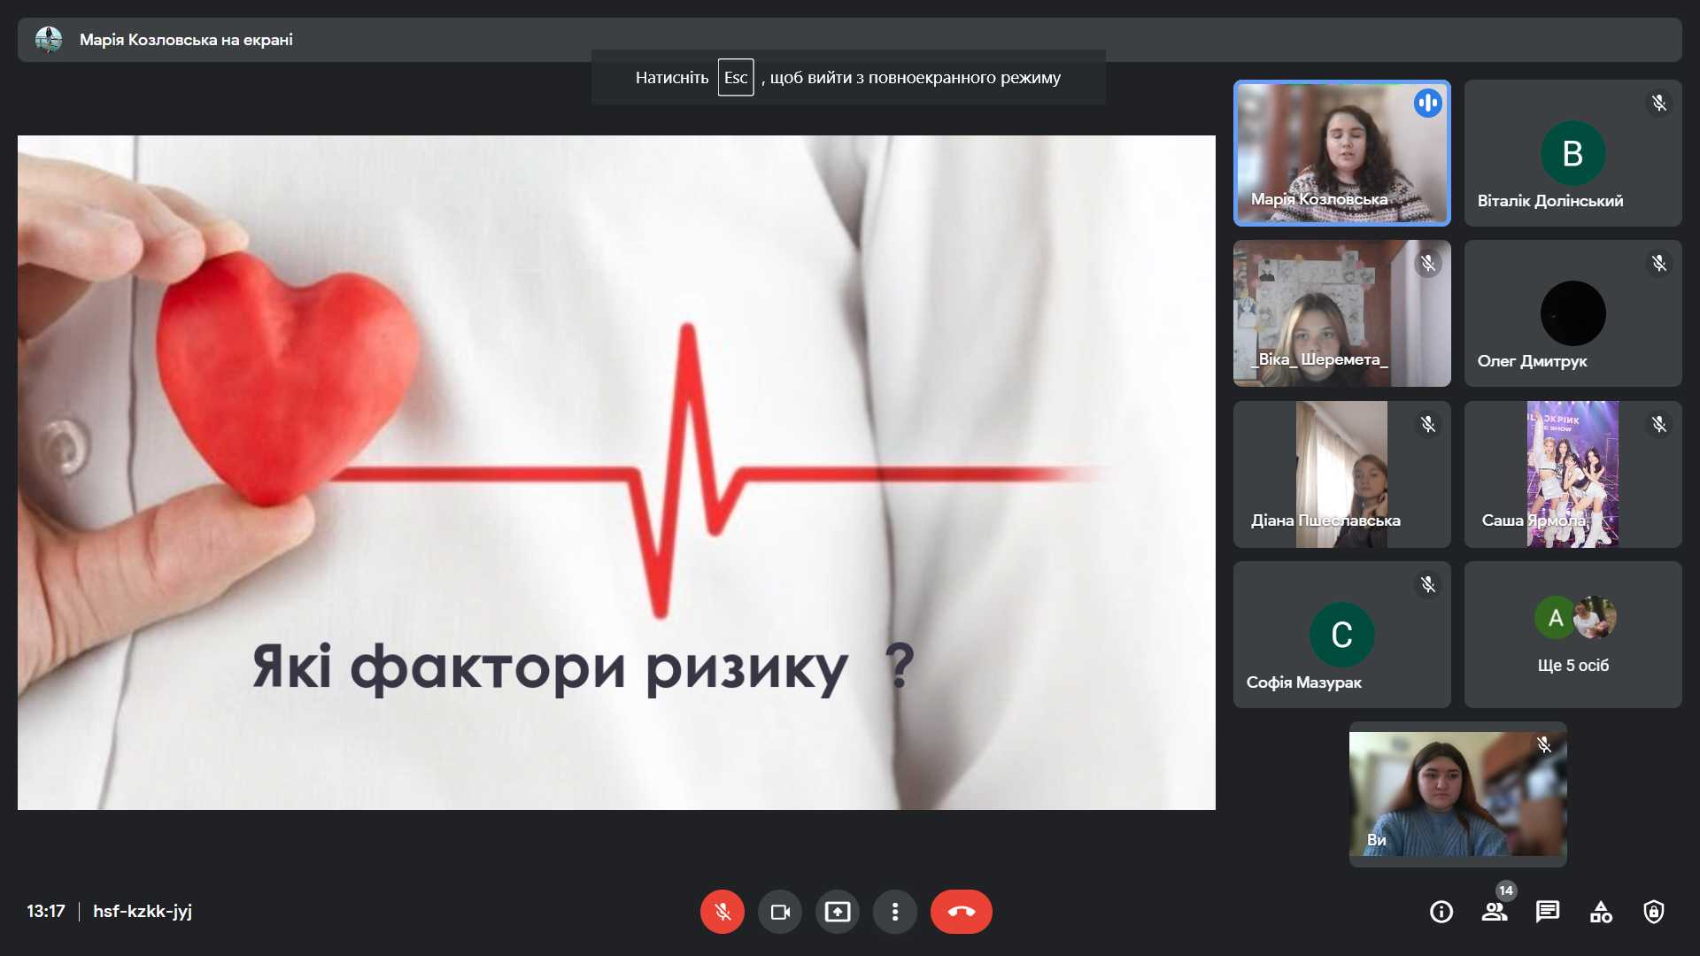
Task: Leave call with red hang-up button
Action: (x=961, y=912)
